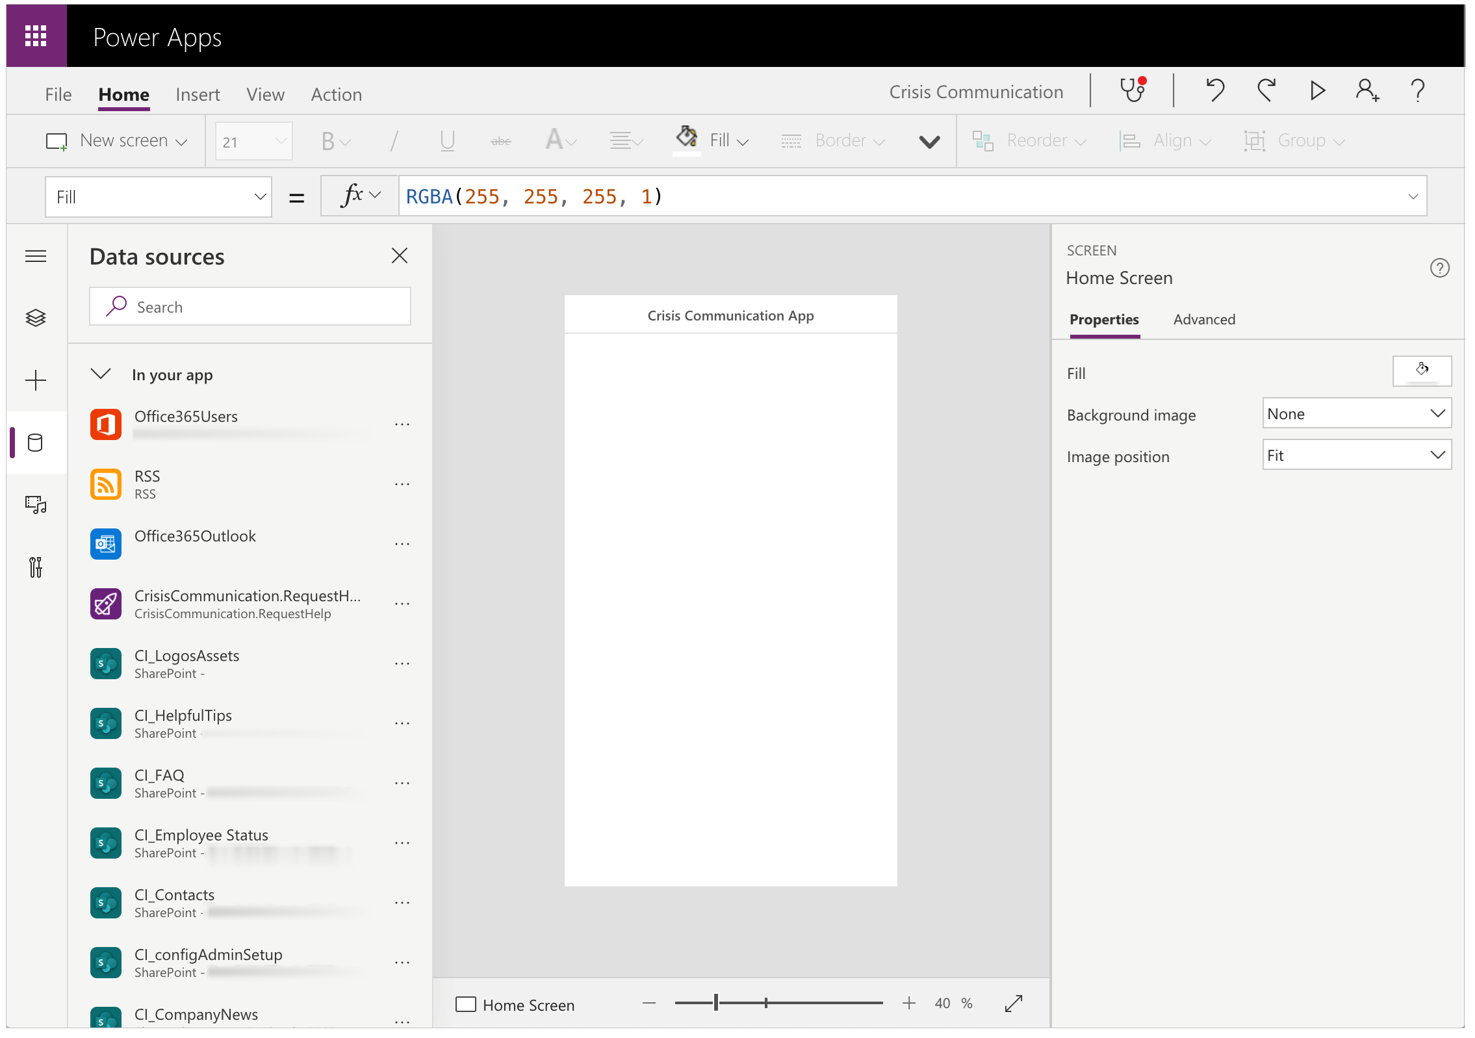Click the Properties tab in Screen panel

[1106, 319]
